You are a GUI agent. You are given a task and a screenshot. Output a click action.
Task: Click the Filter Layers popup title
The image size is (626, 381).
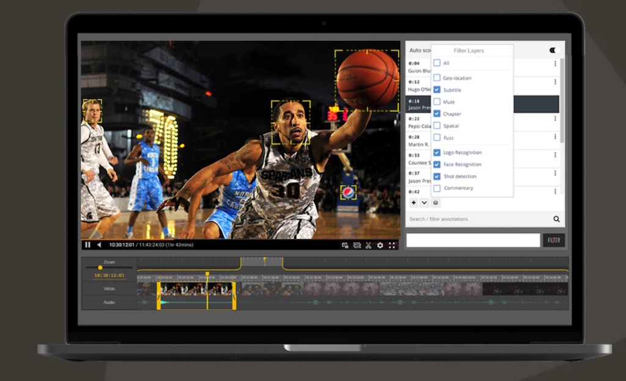click(469, 51)
